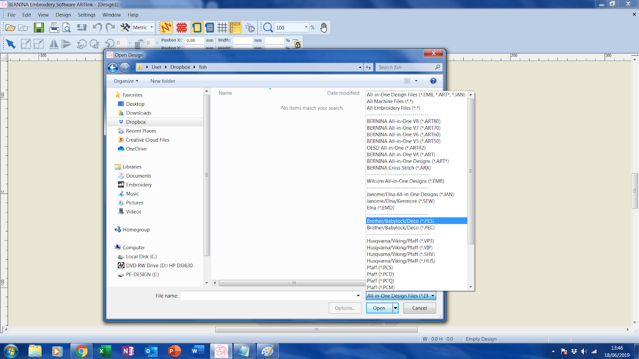Click the Open button's split dropdown arrow
Screen dimensions: 639x359
click(x=395, y=308)
